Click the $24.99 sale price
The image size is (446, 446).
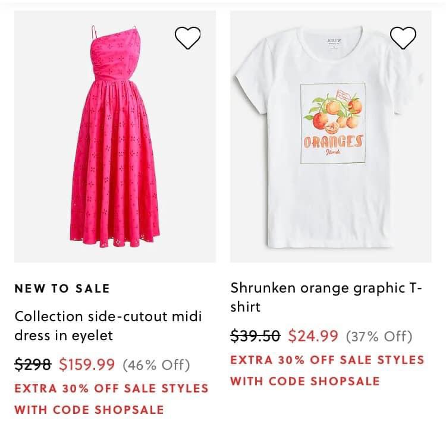pos(313,336)
